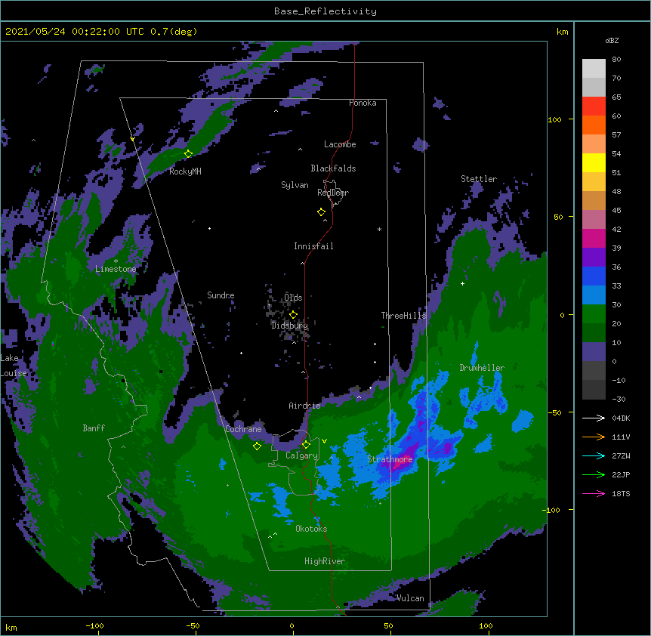Click the HighRiver label on the map
Viewport: 651px width, 636px height.
325,561
